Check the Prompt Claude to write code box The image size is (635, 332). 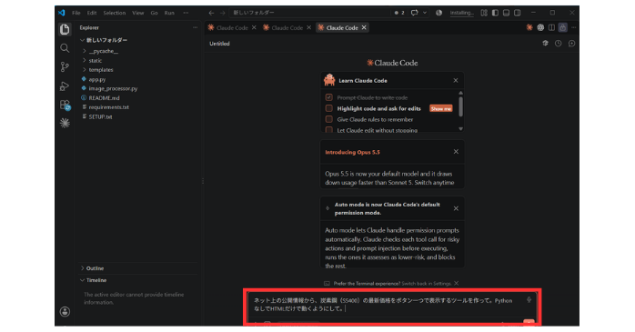point(328,97)
